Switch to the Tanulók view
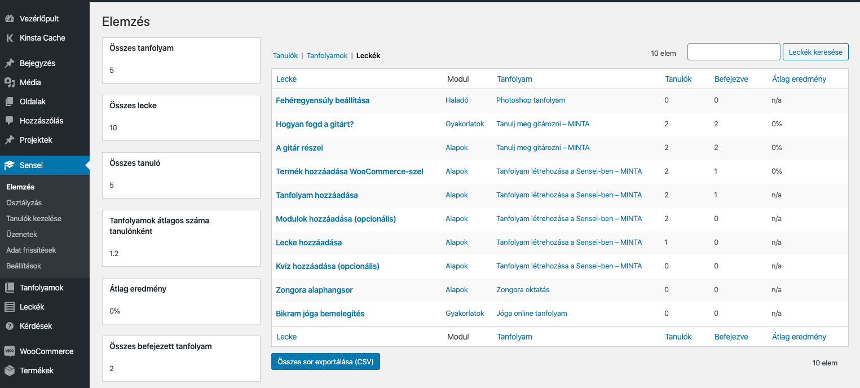Image resolution: width=860 pixels, height=388 pixels. click(285, 56)
